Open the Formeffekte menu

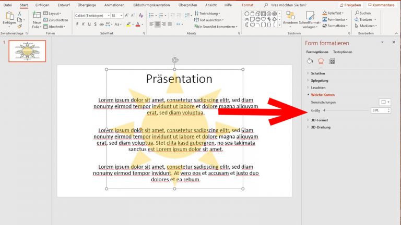tap(335, 26)
